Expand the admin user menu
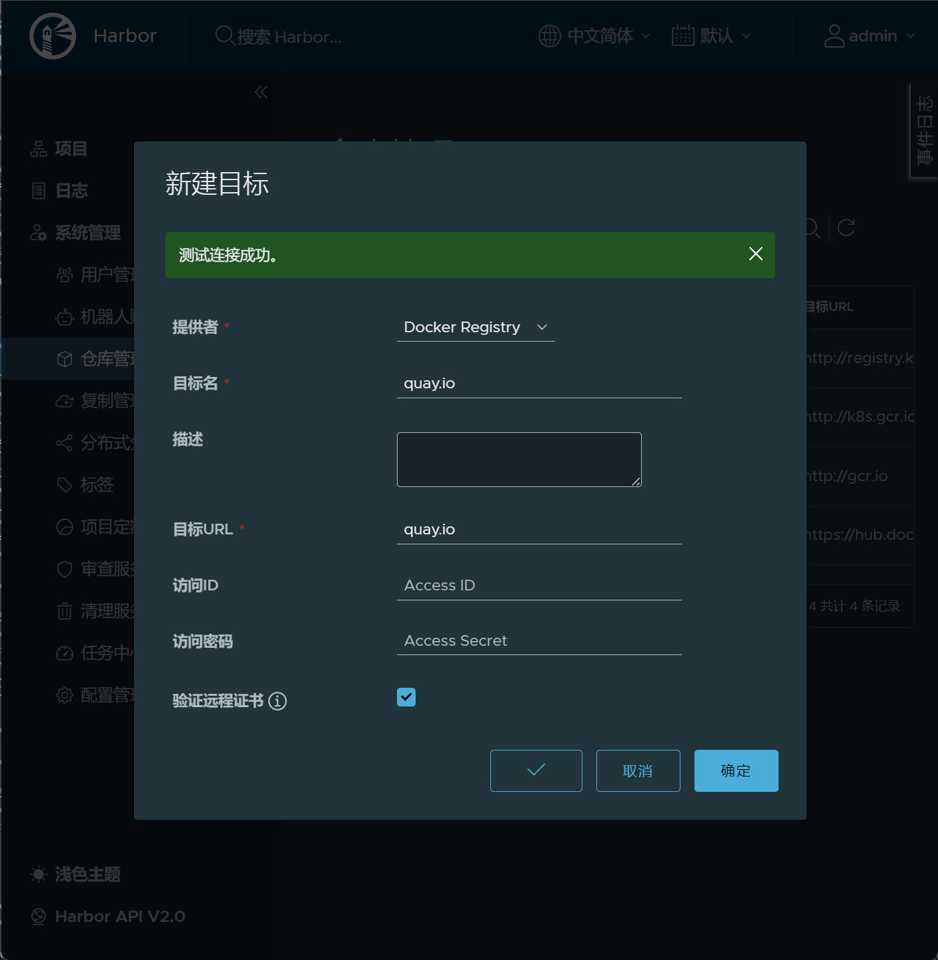This screenshot has height=960, width=938. pos(869,36)
